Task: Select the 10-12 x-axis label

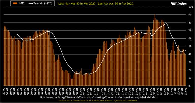Action: [98, 91]
